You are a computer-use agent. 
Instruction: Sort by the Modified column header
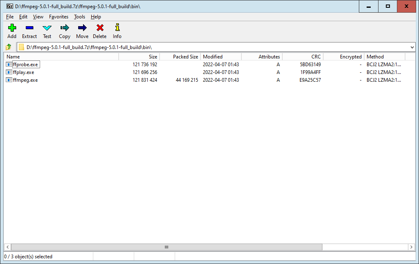(221, 56)
